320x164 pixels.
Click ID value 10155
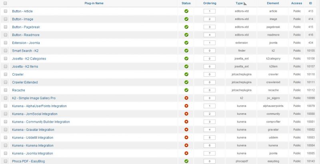(311, 50)
